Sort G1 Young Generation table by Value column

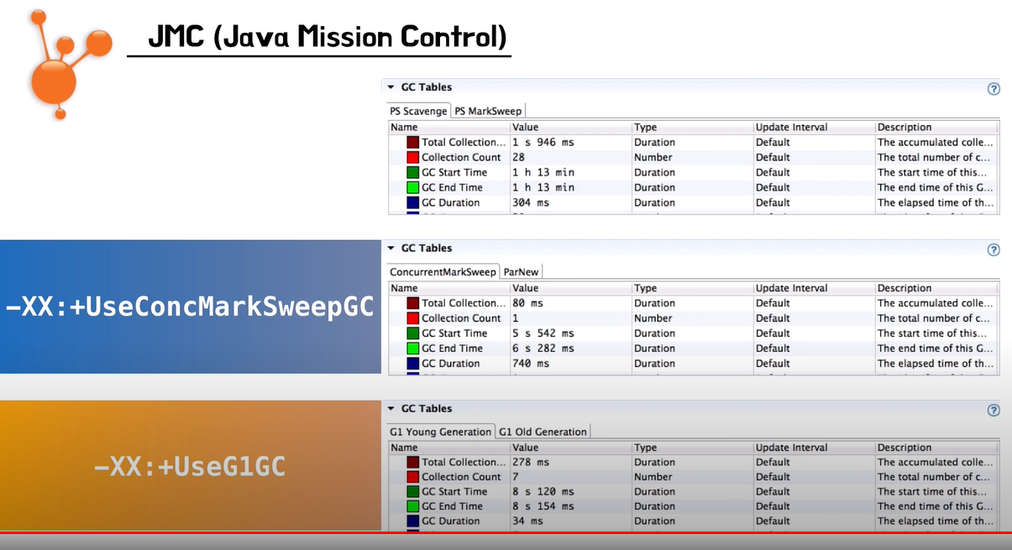tap(570, 448)
